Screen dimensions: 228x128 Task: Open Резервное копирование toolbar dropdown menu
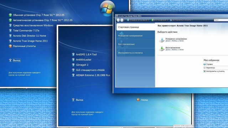(x=138, y=20)
